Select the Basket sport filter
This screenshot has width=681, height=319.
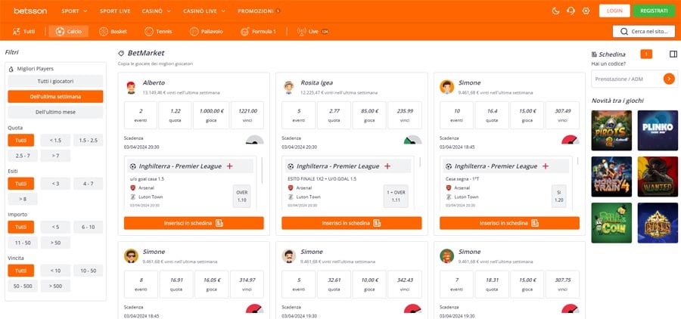pos(113,31)
